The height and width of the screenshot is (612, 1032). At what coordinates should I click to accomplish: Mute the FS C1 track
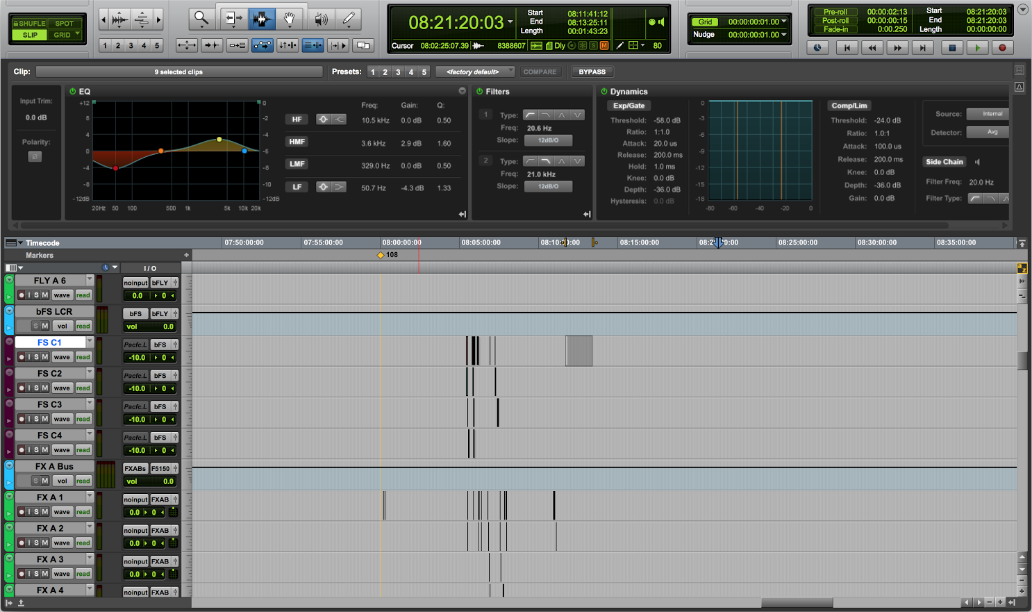45,357
